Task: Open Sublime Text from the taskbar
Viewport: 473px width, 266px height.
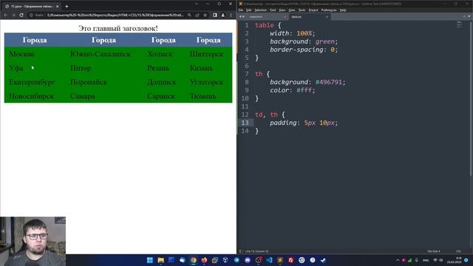Action: [280, 260]
